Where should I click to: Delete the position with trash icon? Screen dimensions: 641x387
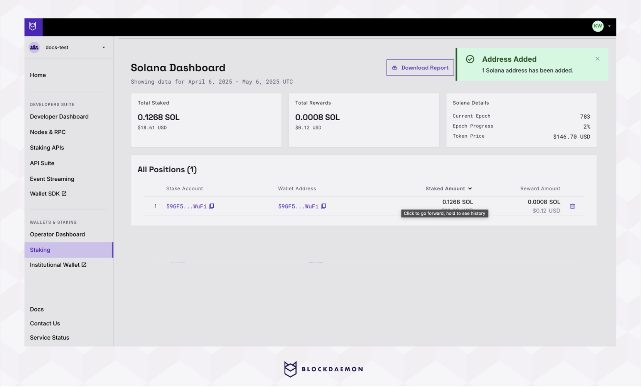click(x=572, y=207)
